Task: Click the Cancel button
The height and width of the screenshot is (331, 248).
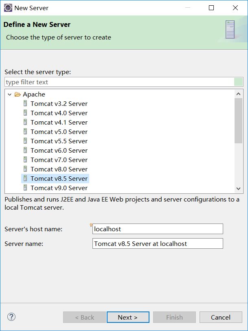Action: tap(221, 317)
